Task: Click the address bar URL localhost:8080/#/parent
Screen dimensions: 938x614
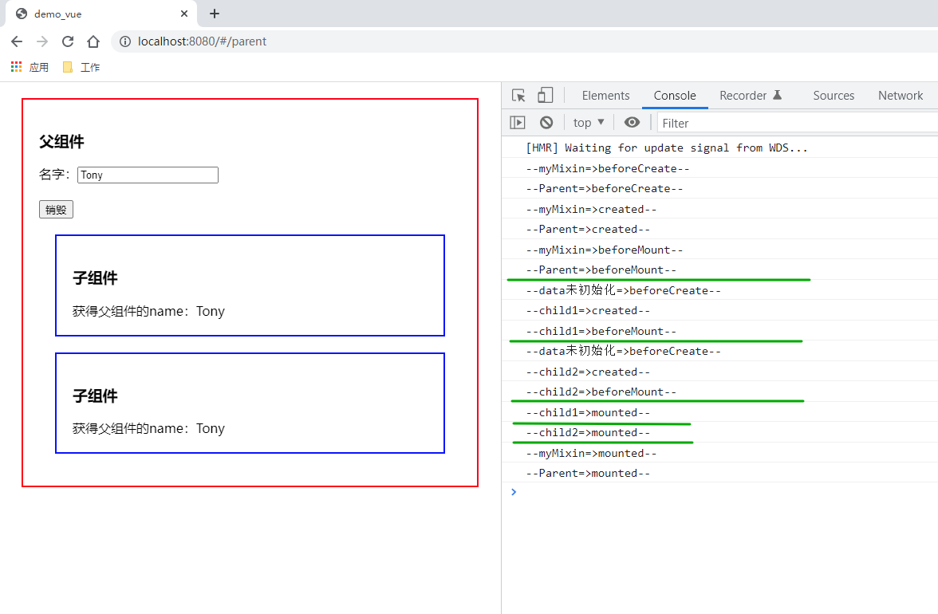Action: (203, 41)
